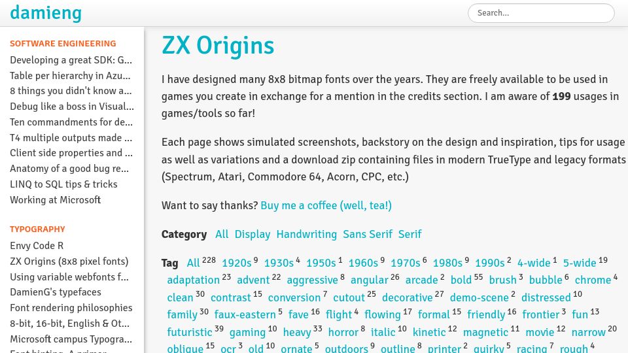Open 'Using variable webfonts f...' link

pos(69,277)
